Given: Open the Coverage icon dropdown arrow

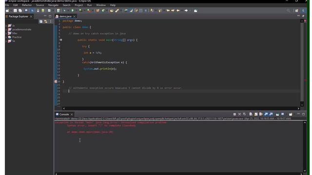Looking at the screenshot, I should (x=84, y=11).
